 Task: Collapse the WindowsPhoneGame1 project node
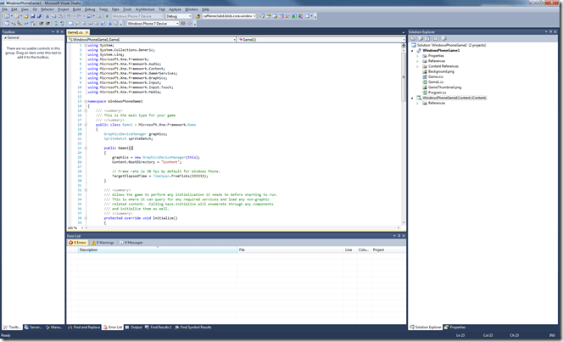coord(412,51)
